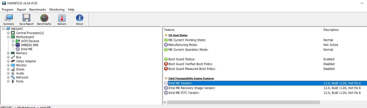Select the Central Processor(s) chip node
The height and width of the screenshot is (108, 367).
tap(13, 33)
